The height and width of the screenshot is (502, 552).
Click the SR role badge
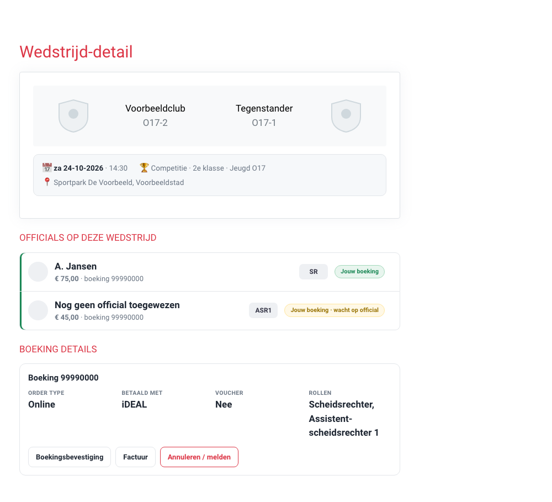click(314, 272)
